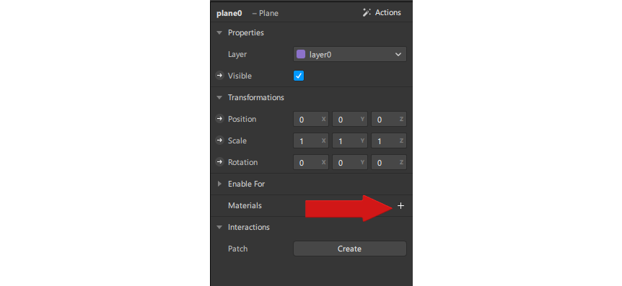
Task: Click the Visible arrow patch icon
Action: point(219,76)
